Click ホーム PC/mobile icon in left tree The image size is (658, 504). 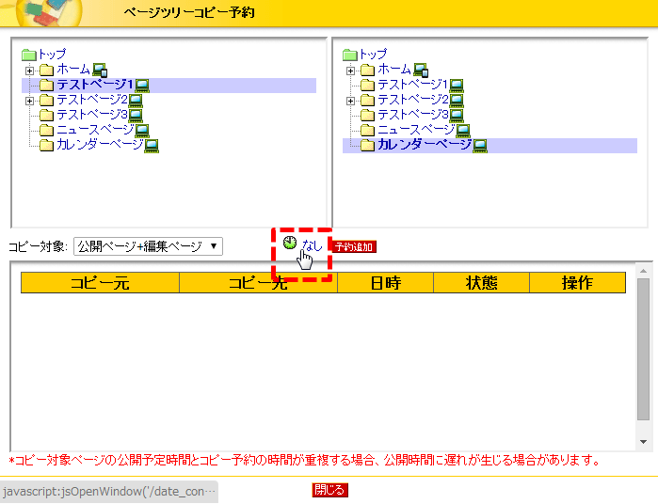point(100,70)
